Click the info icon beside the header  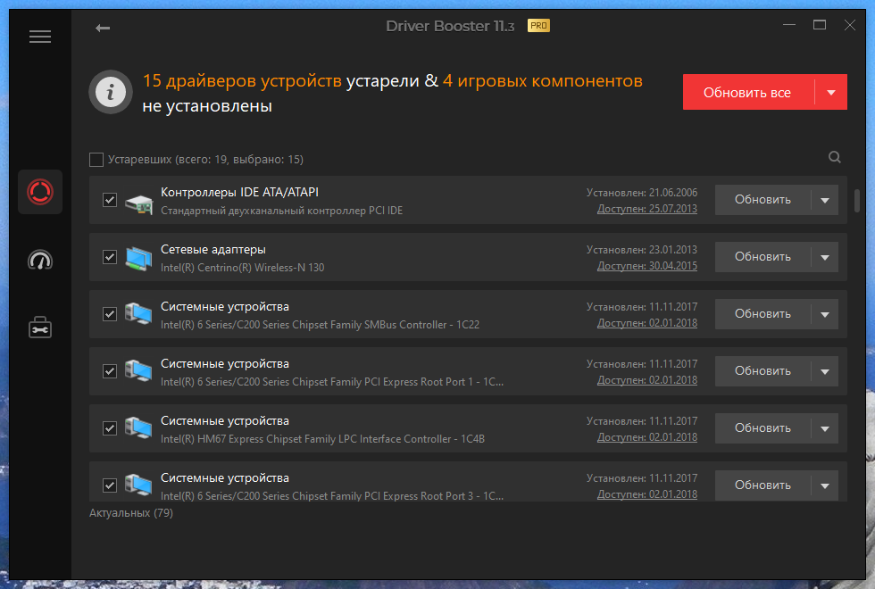click(111, 92)
